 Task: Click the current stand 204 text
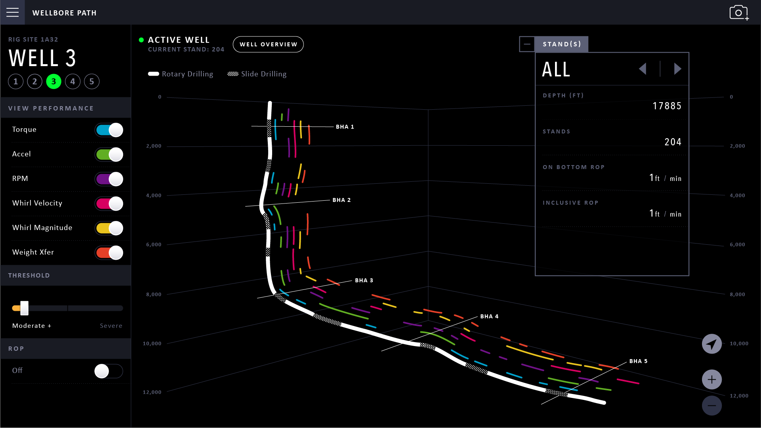point(186,49)
